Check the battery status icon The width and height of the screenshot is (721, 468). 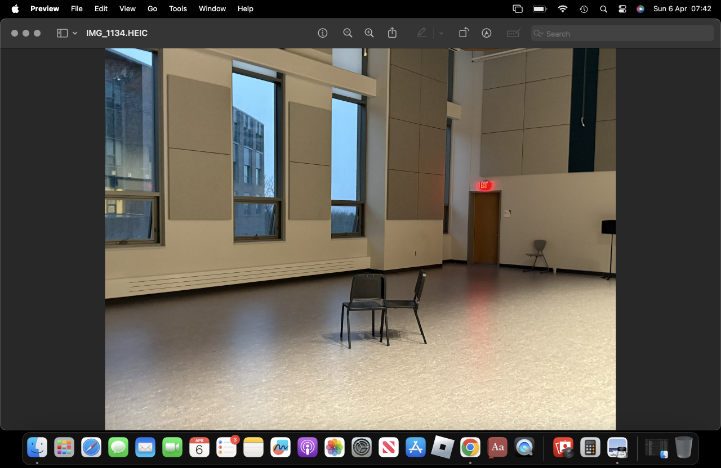click(x=540, y=8)
